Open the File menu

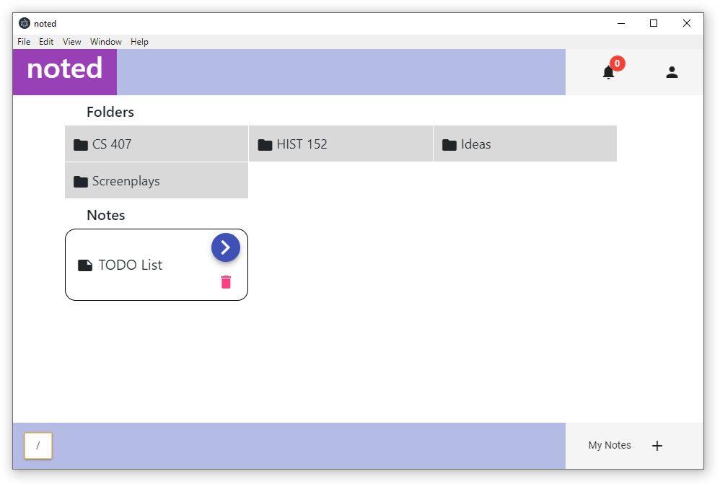coord(24,42)
